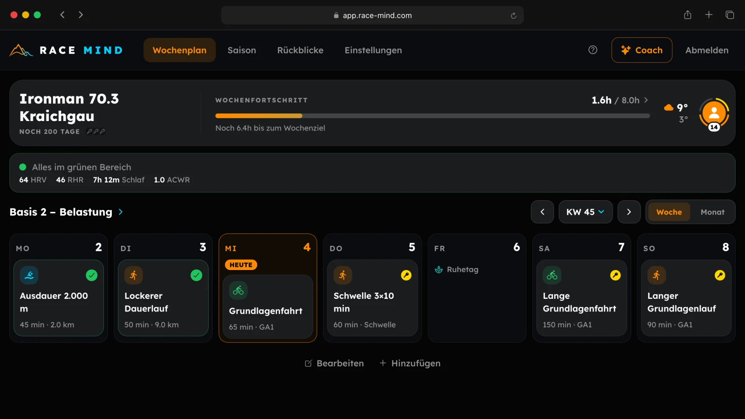Click the Race Mind mountain logo
The width and height of the screenshot is (745, 419).
(21, 50)
